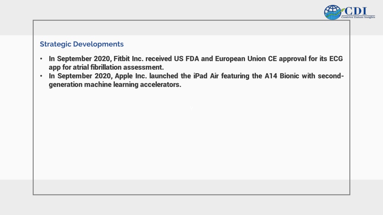Click the CDI globe logo icon

[333, 12]
